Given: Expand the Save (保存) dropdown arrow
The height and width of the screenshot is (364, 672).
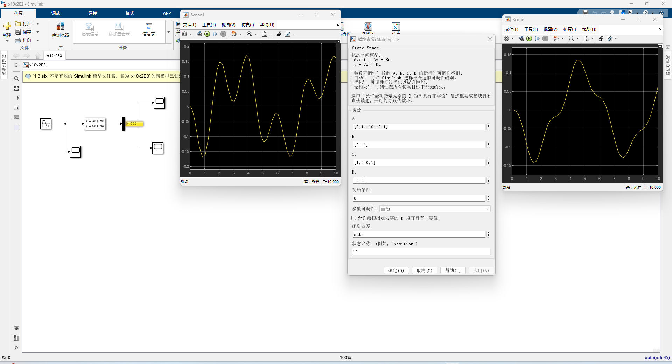Looking at the screenshot, I should (x=38, y=32).
